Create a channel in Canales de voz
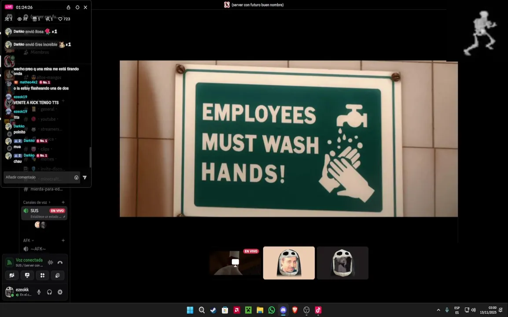The image size is (508, 317). pos(63,202)
